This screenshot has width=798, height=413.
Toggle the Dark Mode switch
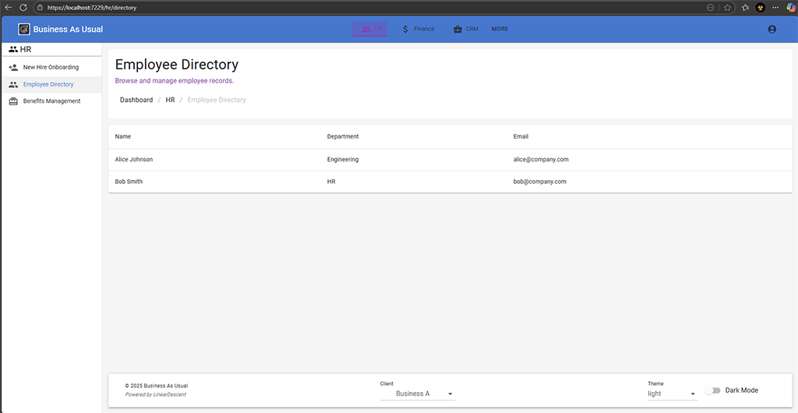[x=712, y=390]
